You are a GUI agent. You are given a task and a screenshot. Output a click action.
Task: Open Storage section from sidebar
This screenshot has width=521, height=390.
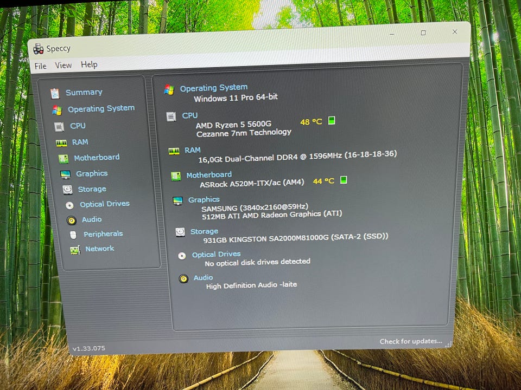tap(92, 189)
